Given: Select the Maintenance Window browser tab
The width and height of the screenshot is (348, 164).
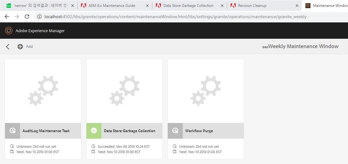Looking at the screenshot, I should tap(325, 6).
